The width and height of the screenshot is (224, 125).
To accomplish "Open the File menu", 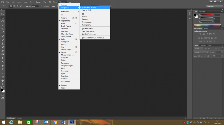I will pyautogui.click(x=8, y=2).
